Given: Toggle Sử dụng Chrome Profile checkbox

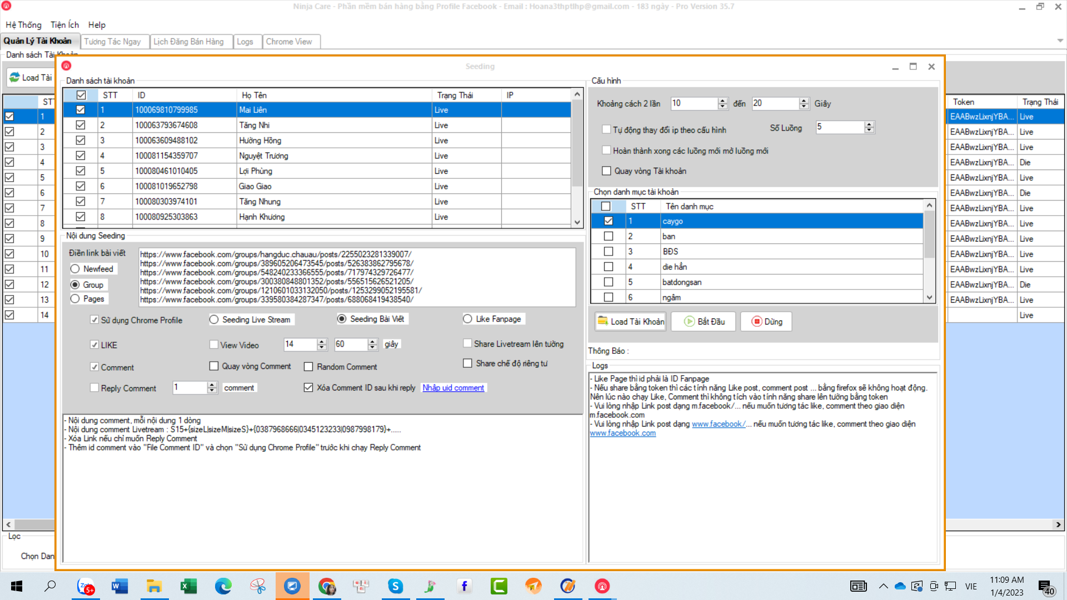Looking at the screenshot, I should (x=94, y=320).
